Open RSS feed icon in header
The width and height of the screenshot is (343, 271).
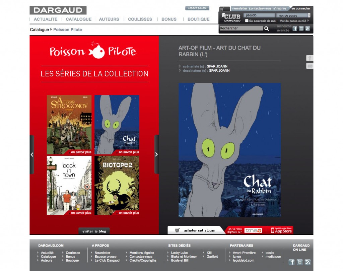point(307,28)
